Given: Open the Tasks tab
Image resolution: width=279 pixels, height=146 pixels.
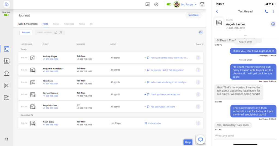Looking at the screenshot, I should [x=82, y=24].
